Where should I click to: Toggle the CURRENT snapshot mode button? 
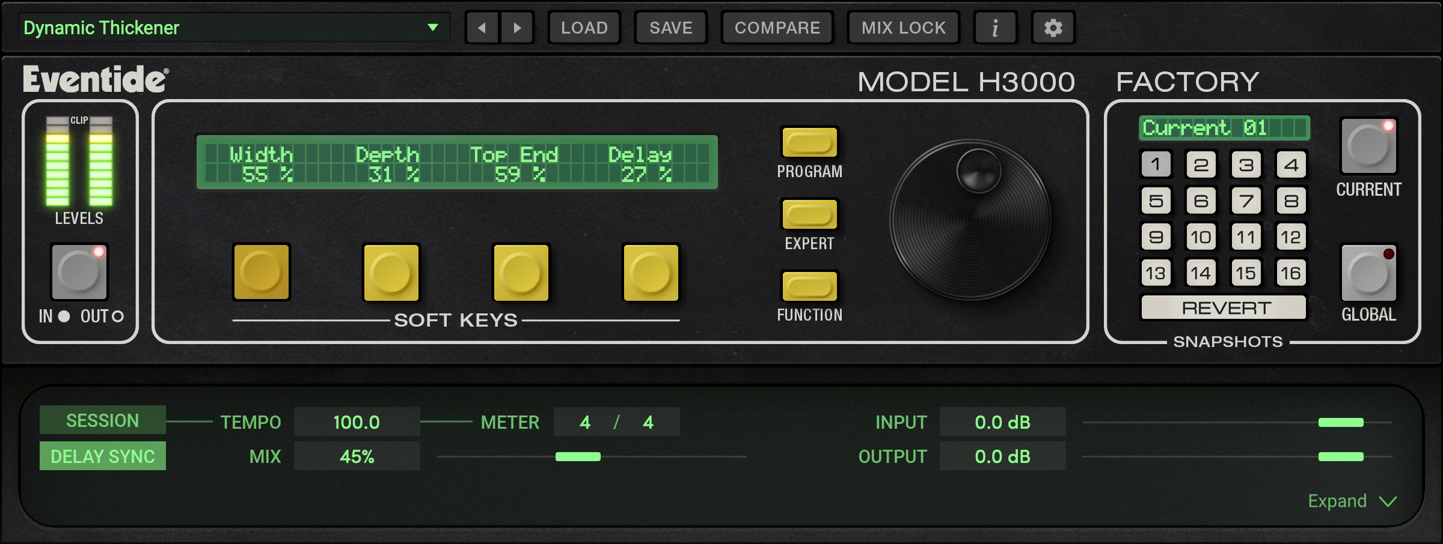pos(1369,146)
